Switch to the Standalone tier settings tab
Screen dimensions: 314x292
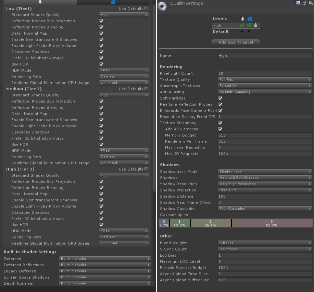click(39, 2)
